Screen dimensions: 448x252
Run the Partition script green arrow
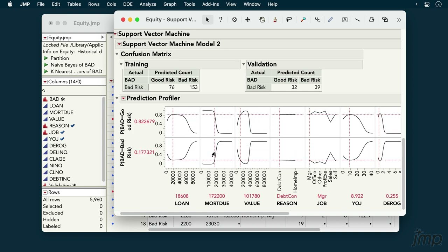coord(46,58)
